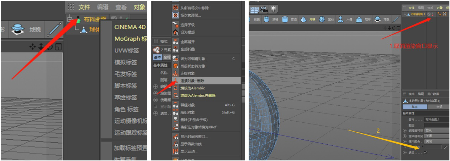
Task: Select the 宝石 platonic primitive icon
Action: click(322, 20)
